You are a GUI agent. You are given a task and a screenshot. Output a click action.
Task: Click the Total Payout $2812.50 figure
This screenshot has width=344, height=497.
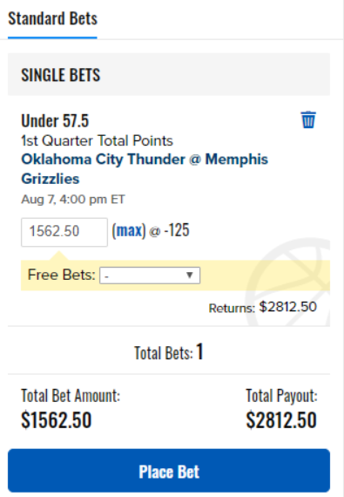281,420
